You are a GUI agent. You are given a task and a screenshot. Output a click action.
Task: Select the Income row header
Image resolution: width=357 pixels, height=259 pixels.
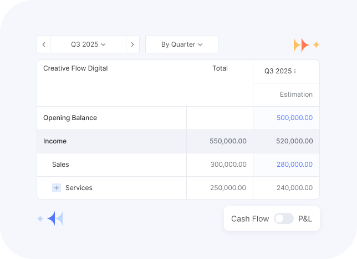tap(55, 141)
